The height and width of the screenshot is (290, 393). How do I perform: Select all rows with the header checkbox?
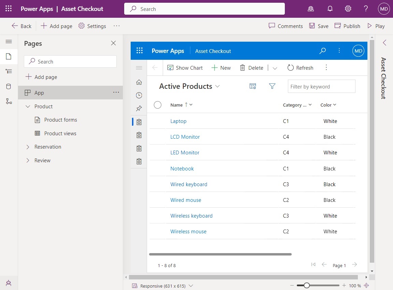158,105
